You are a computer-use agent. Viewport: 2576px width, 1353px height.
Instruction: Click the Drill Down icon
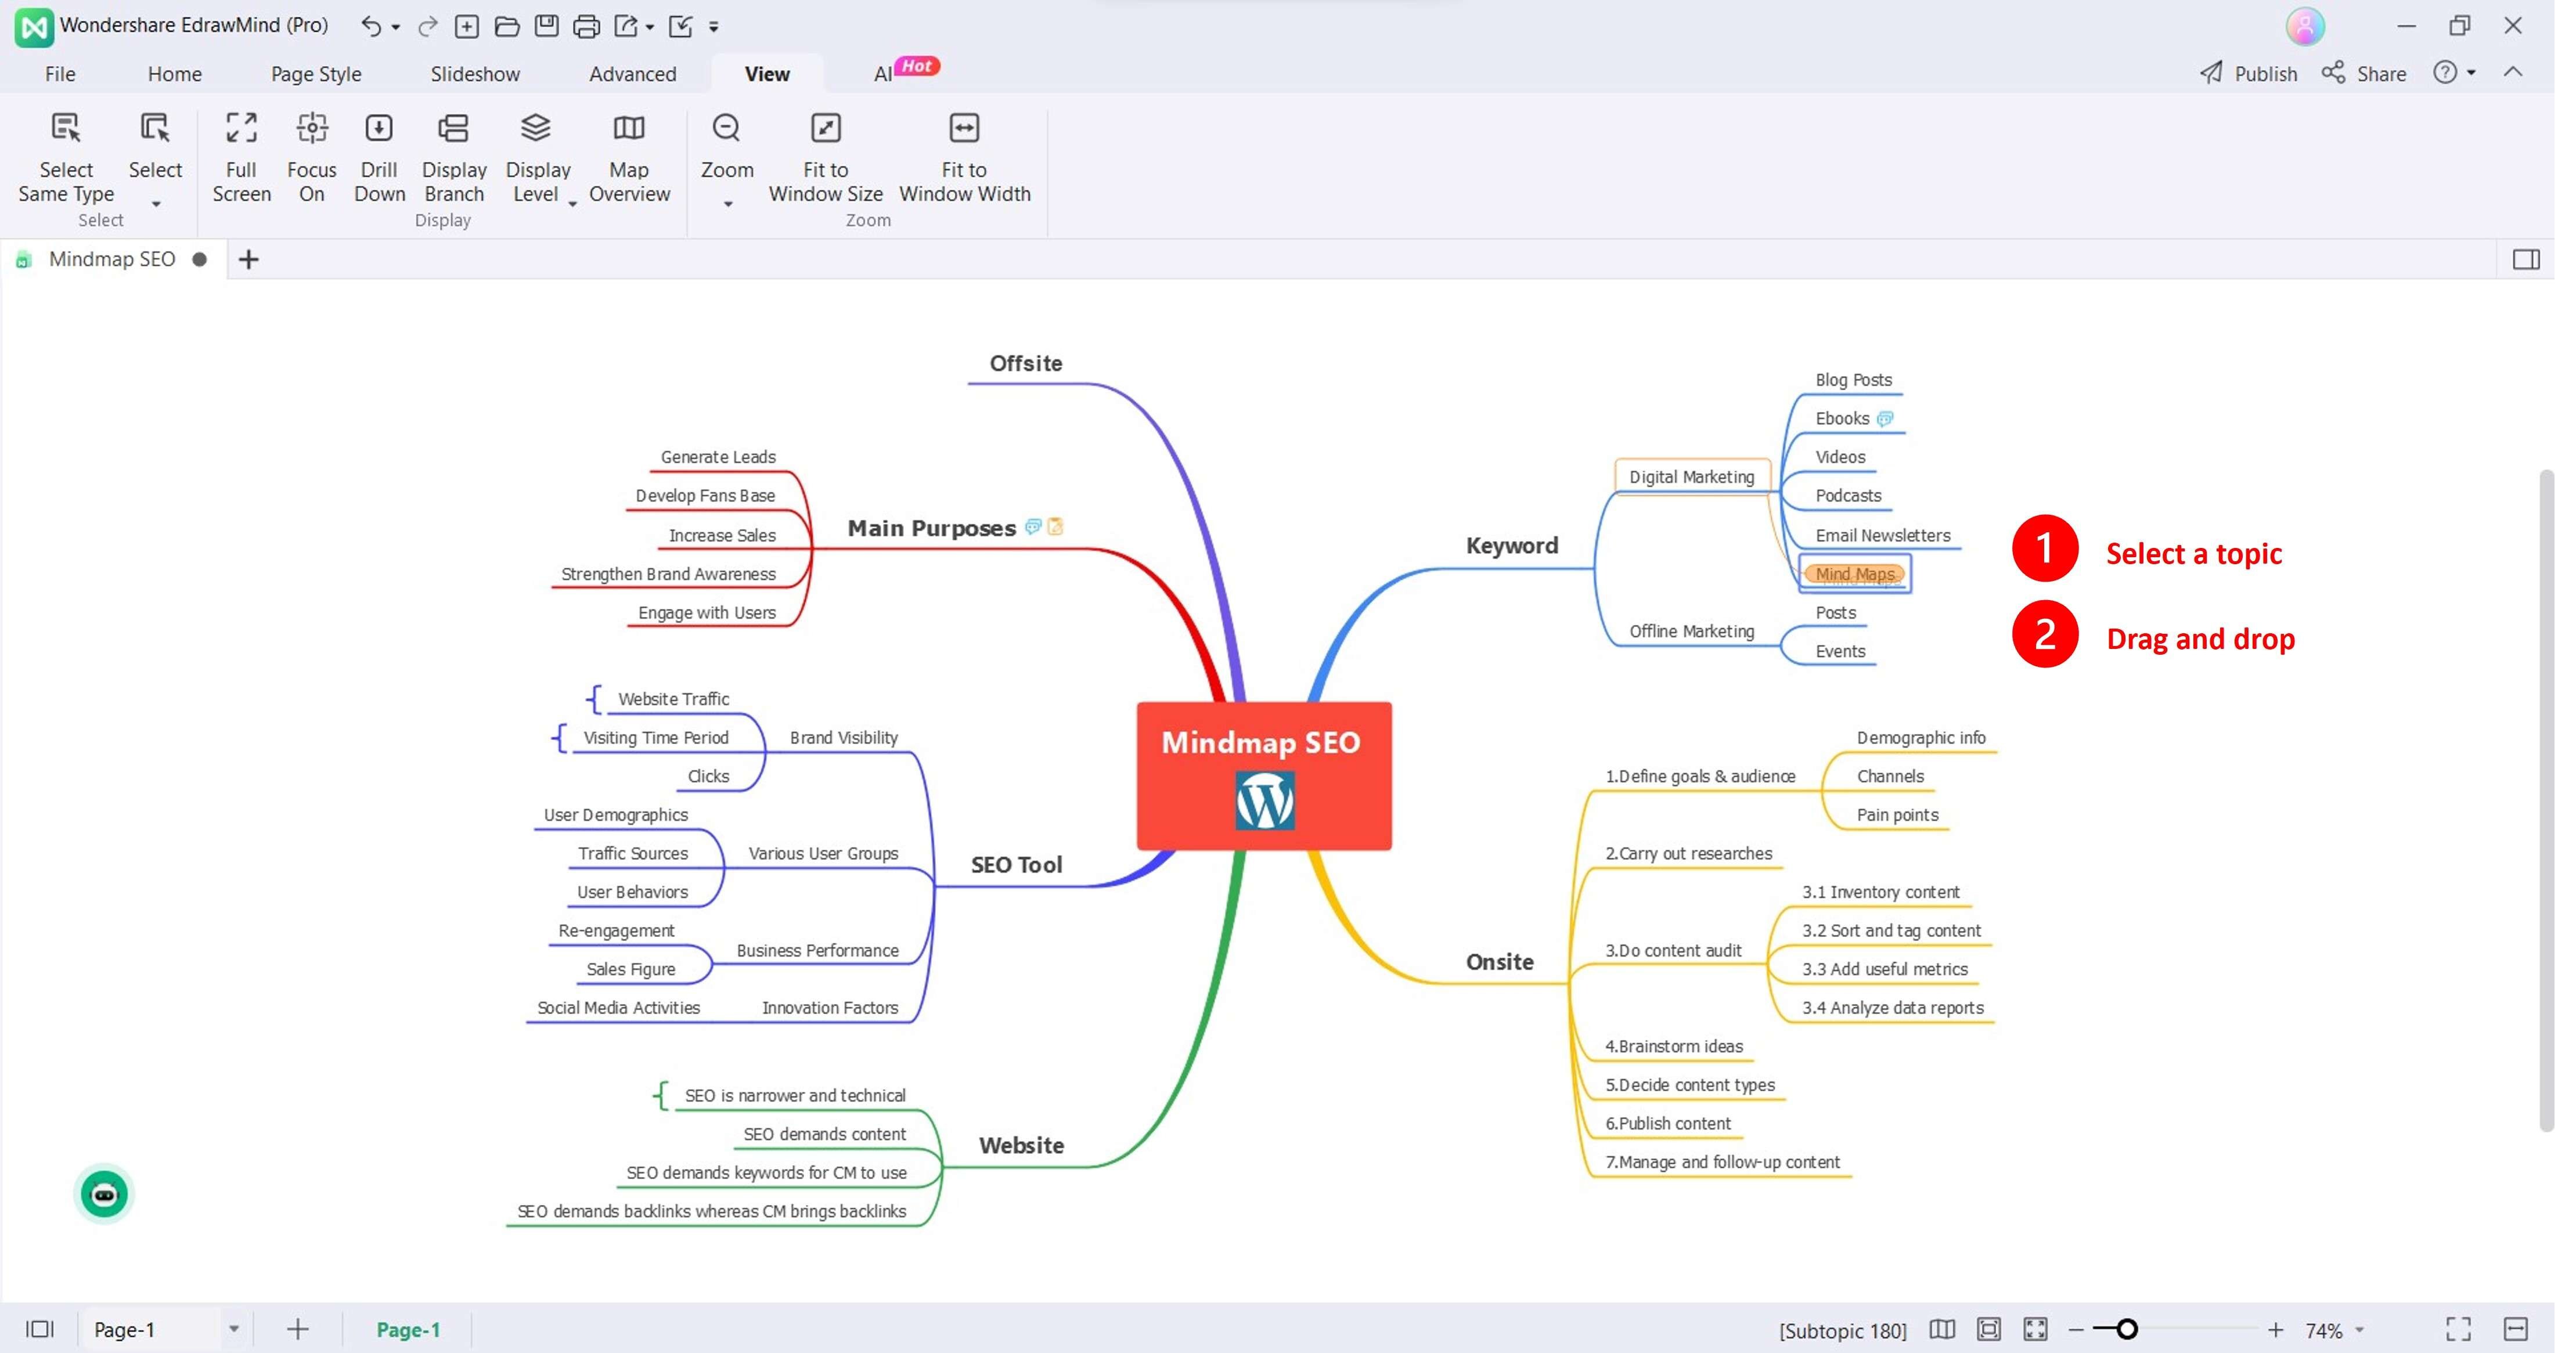tap(379, 129)
